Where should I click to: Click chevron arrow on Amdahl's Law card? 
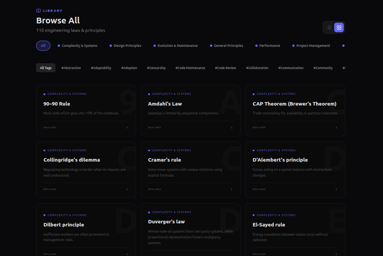click(x=231, y=127)
